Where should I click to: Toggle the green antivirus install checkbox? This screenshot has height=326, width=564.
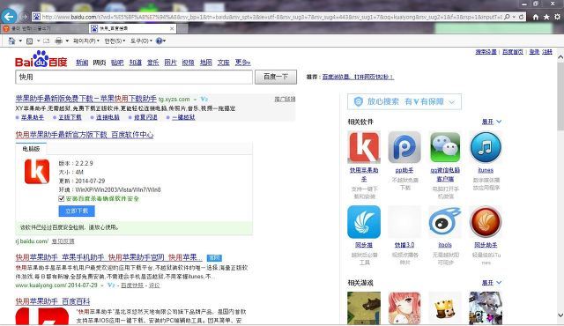click(x=61, y=198)
